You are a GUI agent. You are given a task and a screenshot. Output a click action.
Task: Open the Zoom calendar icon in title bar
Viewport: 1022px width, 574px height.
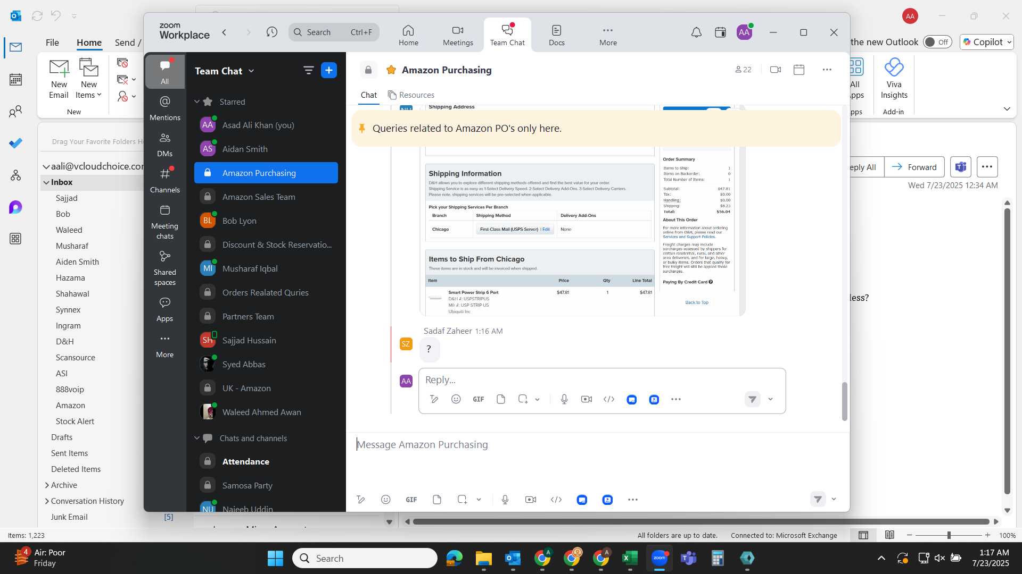pyautogui.click(x=720, y=32)
